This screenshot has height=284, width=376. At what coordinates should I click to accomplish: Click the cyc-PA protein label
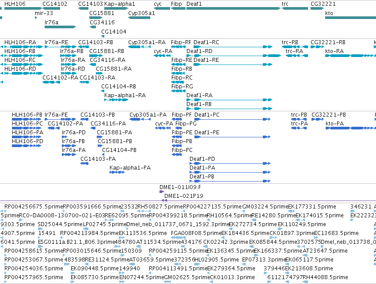coord(164,124)
